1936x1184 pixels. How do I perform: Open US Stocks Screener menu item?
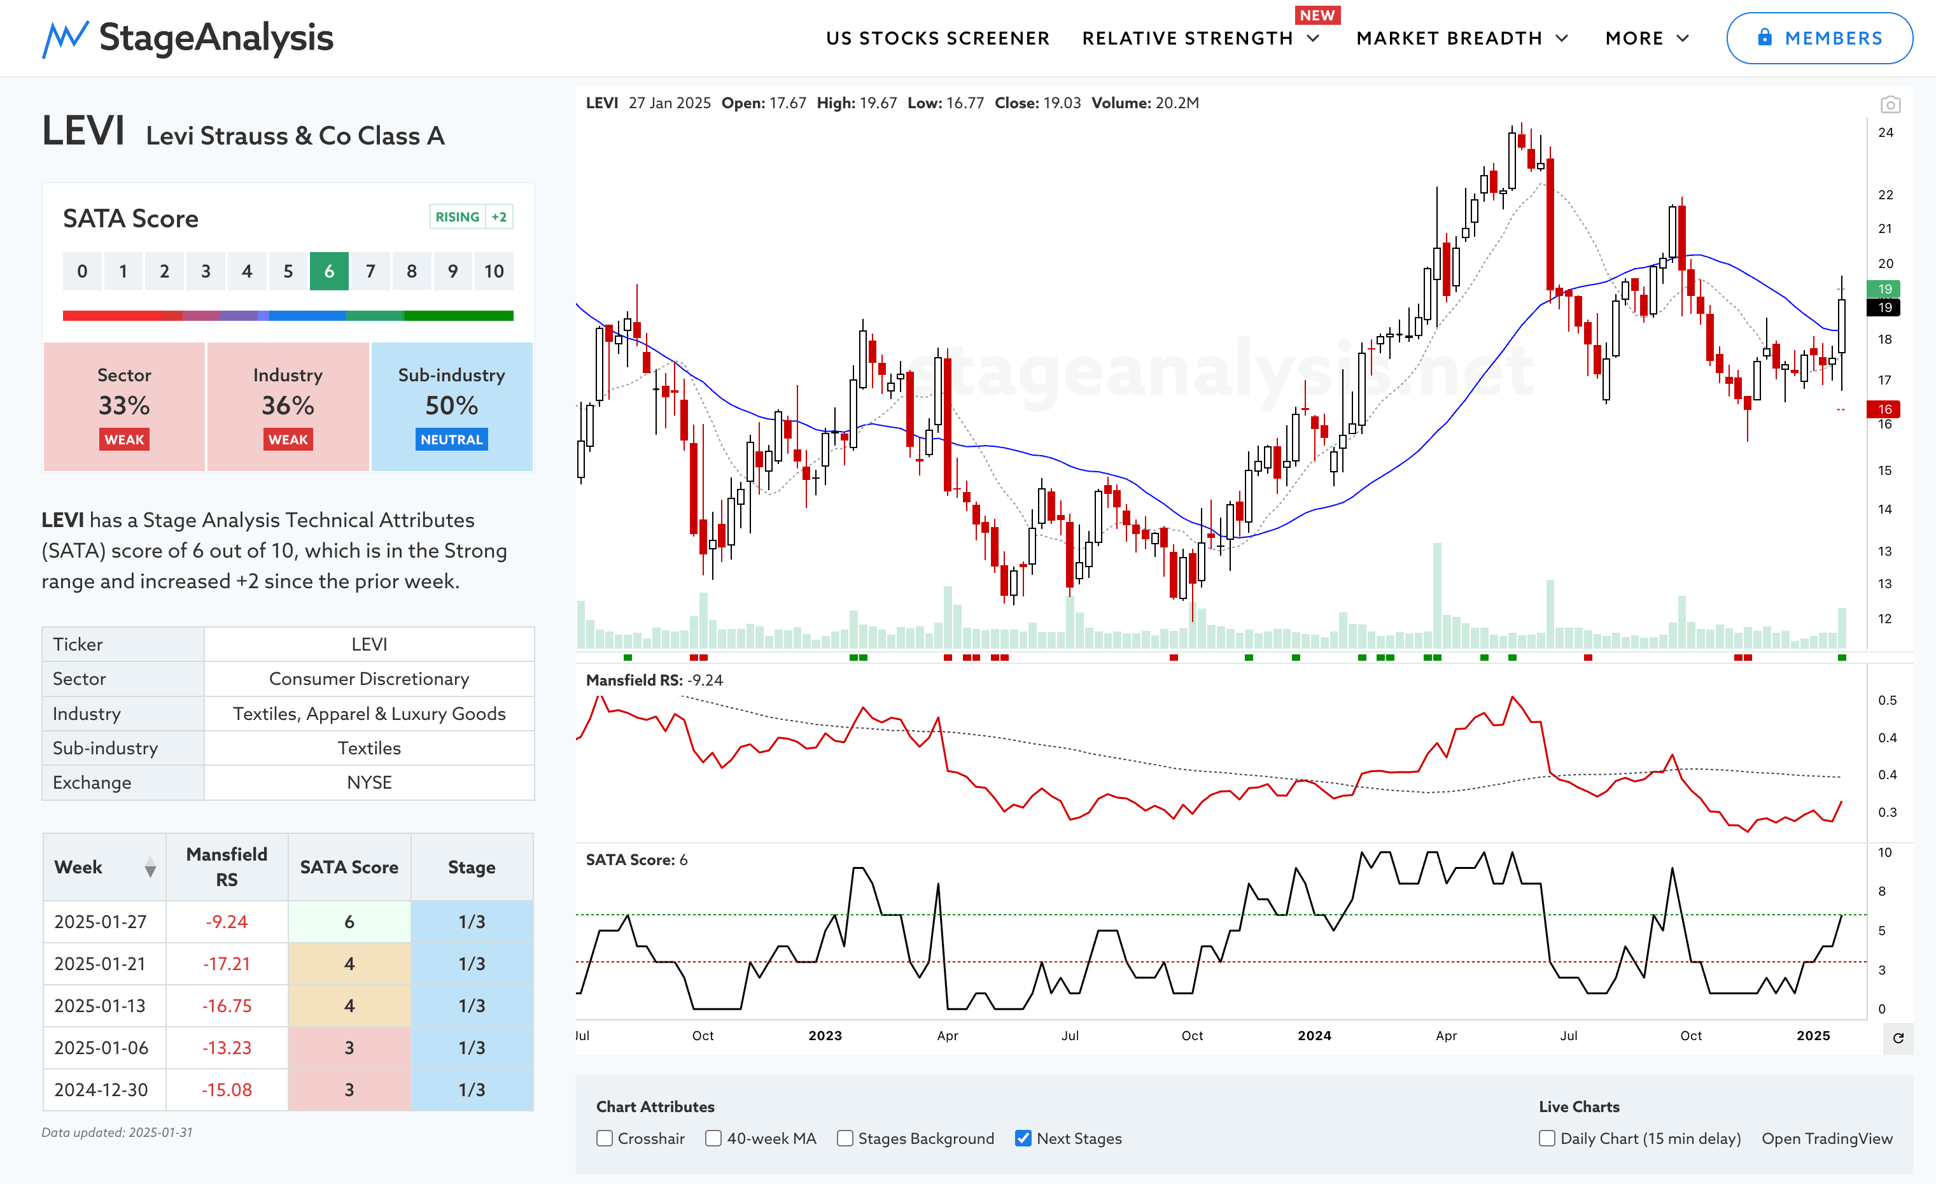pos(937,38)
